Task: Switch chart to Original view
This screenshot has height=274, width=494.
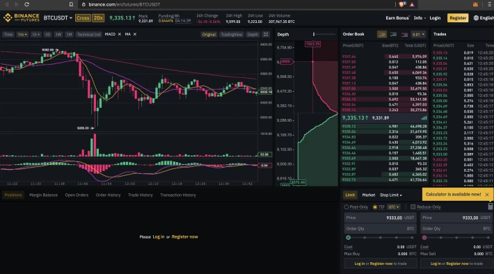Action: point(209,34)
